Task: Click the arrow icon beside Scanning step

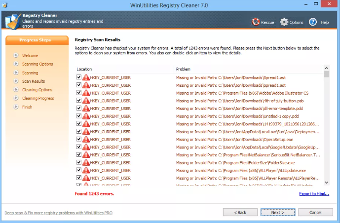Action: (16, 73)
